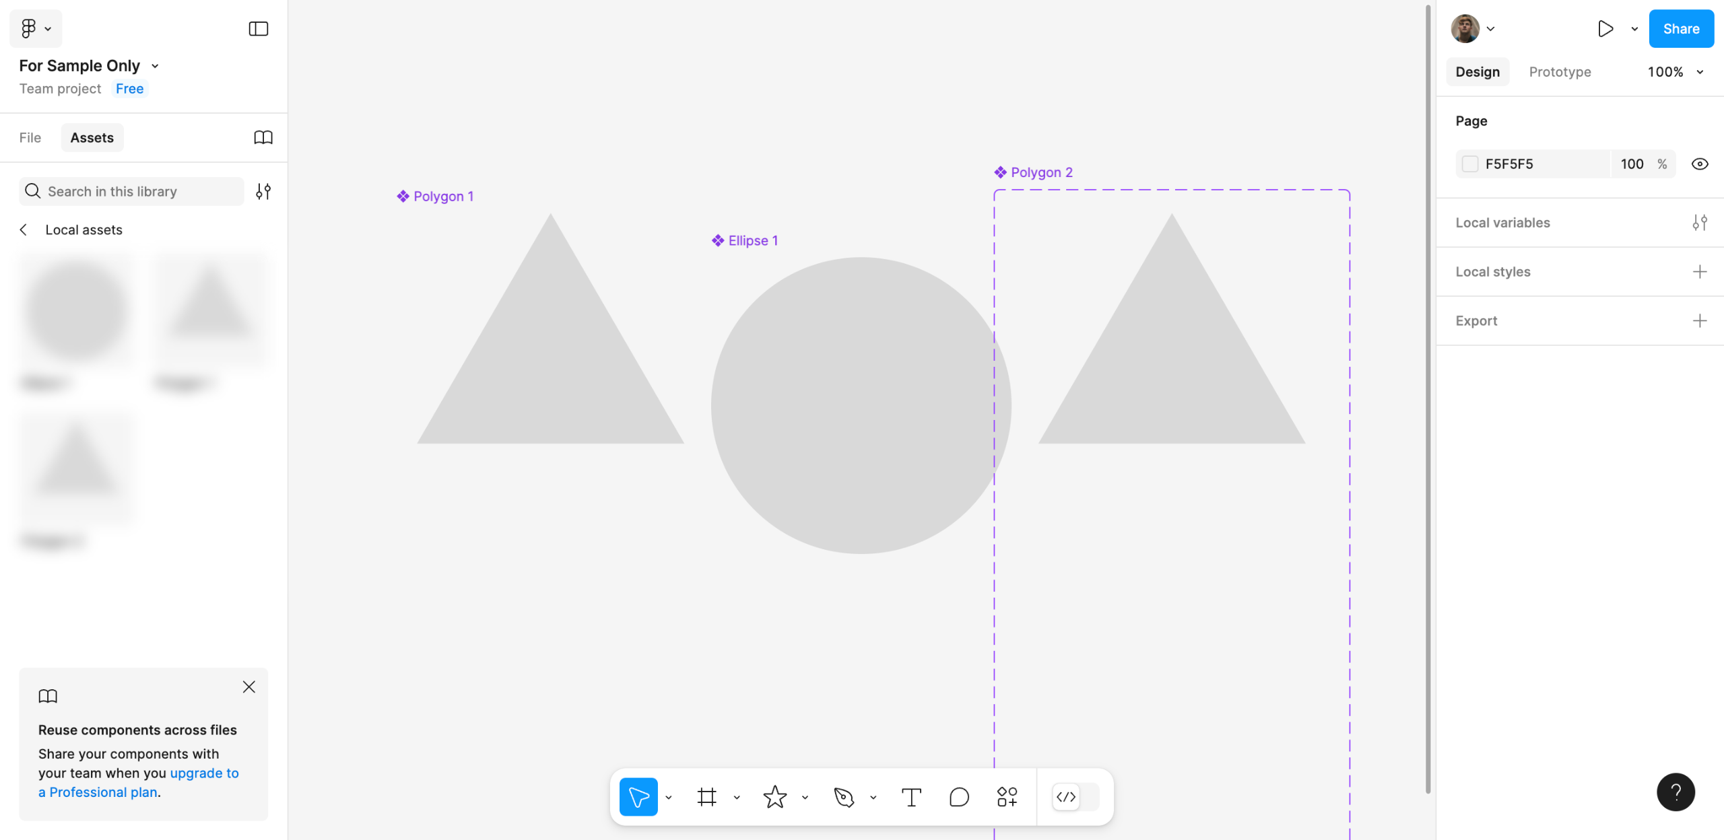
Task: Open zoom level 100% dropdown
Action: pyautogui.click(x=1675, y=72)
